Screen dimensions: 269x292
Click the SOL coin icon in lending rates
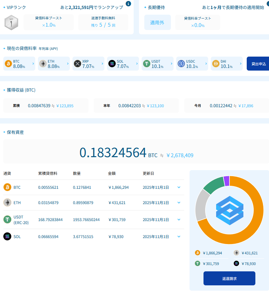tap(112, 64)
